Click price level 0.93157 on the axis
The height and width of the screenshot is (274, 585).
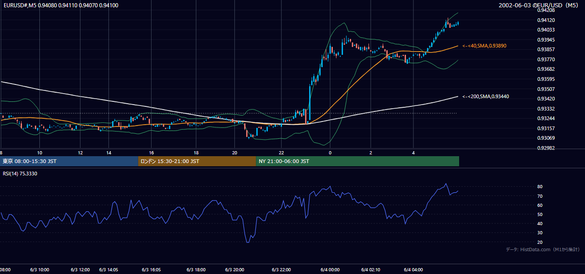pyautogui.click(x=546, y=128)
